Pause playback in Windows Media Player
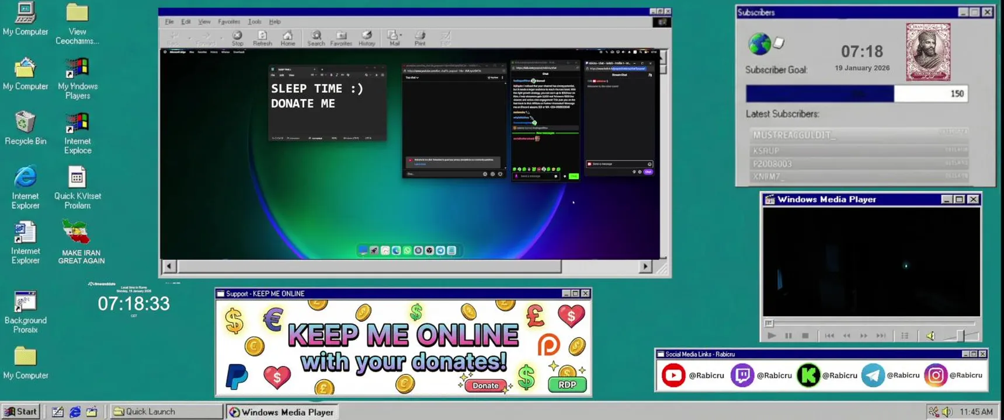The width and height of the screenshot is (1004, 420). pos(788,336)
